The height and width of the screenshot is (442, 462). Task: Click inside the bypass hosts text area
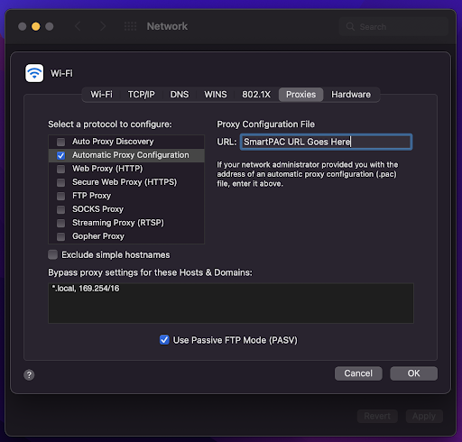pyautogui.click(x=231, y=303)
